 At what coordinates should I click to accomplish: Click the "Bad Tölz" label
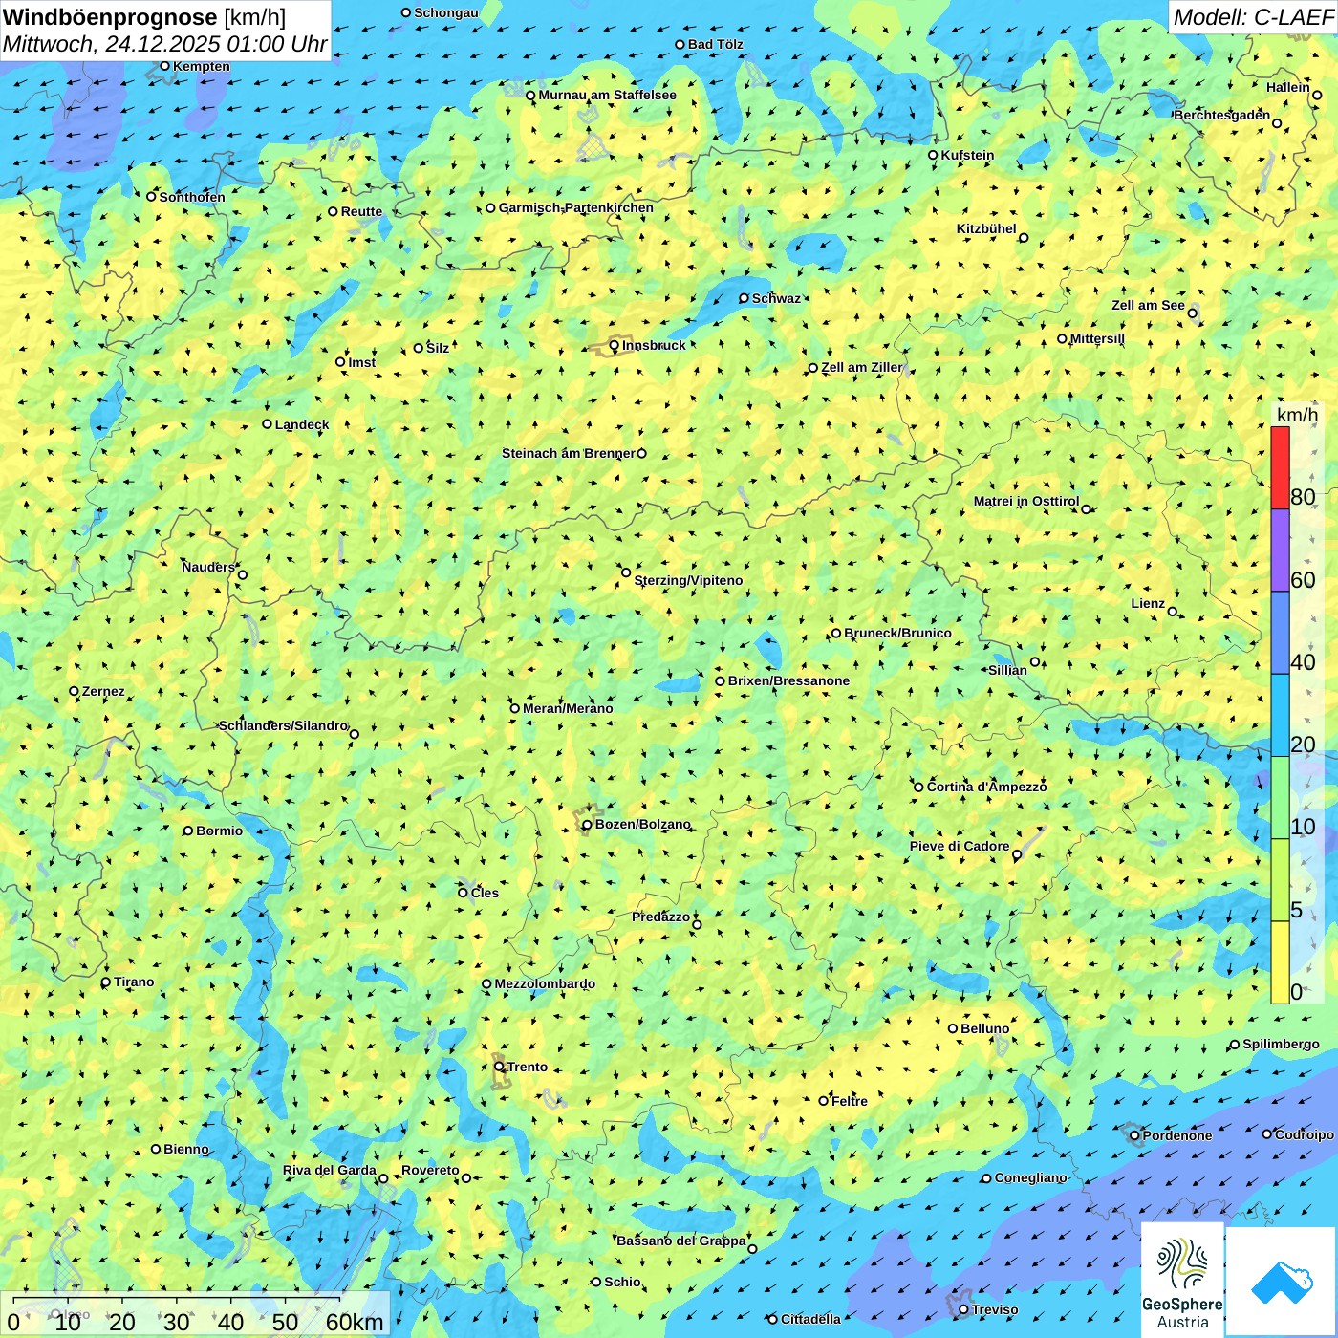[x=716, y=44]
